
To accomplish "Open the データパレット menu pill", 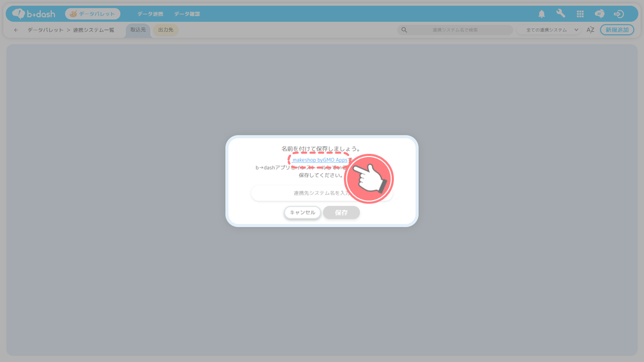I will 93,14.
